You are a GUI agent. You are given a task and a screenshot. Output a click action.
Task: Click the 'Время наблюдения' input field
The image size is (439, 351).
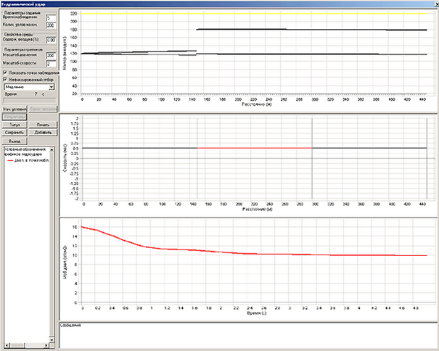51,17
